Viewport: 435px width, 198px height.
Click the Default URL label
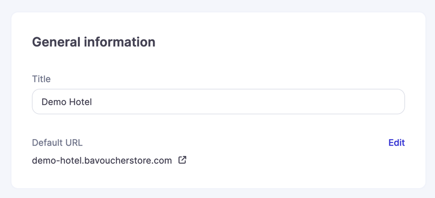pos(57,143)
